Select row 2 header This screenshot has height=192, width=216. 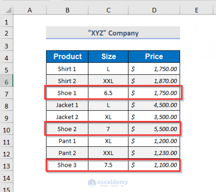(x=6, y=33)
